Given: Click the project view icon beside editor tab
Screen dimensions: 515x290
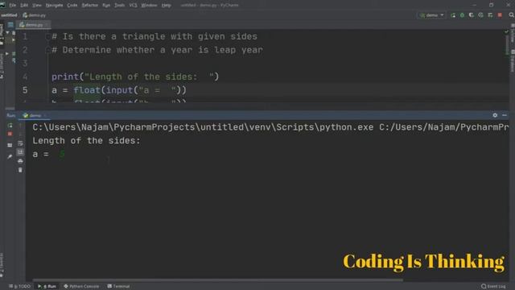Looking at the screenshot, I should click(10, 25).
